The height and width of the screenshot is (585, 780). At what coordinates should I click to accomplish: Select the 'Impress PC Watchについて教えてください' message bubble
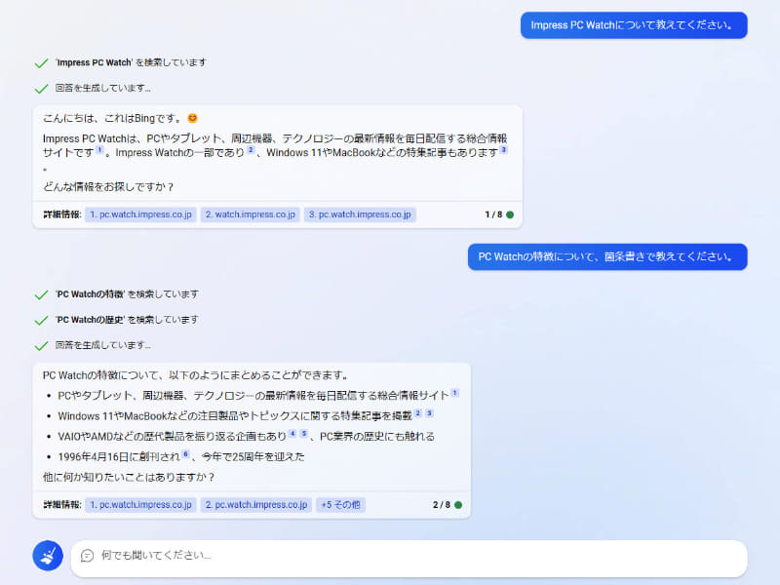coord(633,24)
